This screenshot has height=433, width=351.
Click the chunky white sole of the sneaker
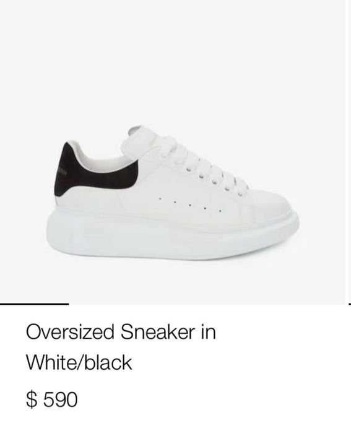pyautogui.click(x=173, y=235)
